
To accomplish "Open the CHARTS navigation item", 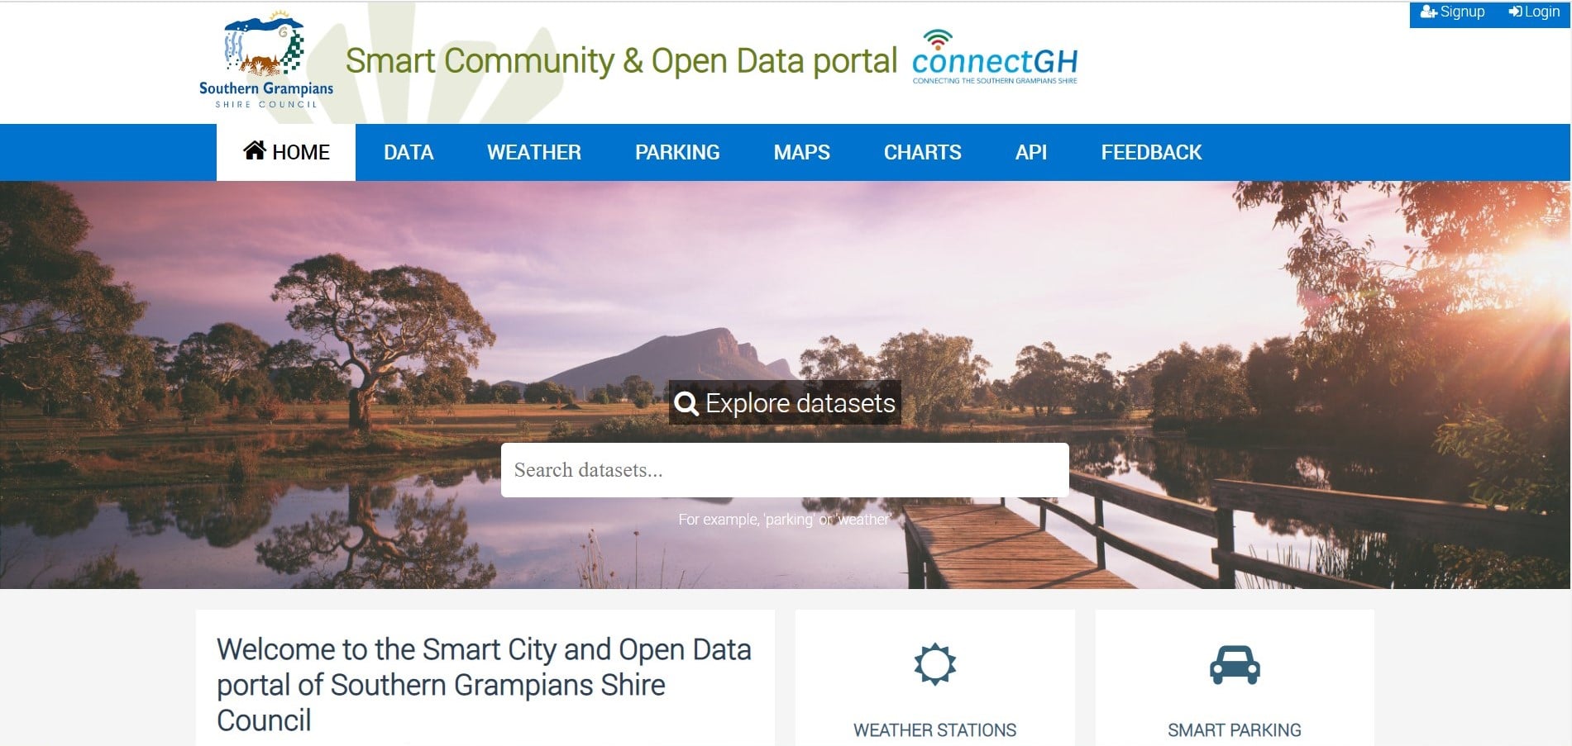I will click(x=922, y=153).
